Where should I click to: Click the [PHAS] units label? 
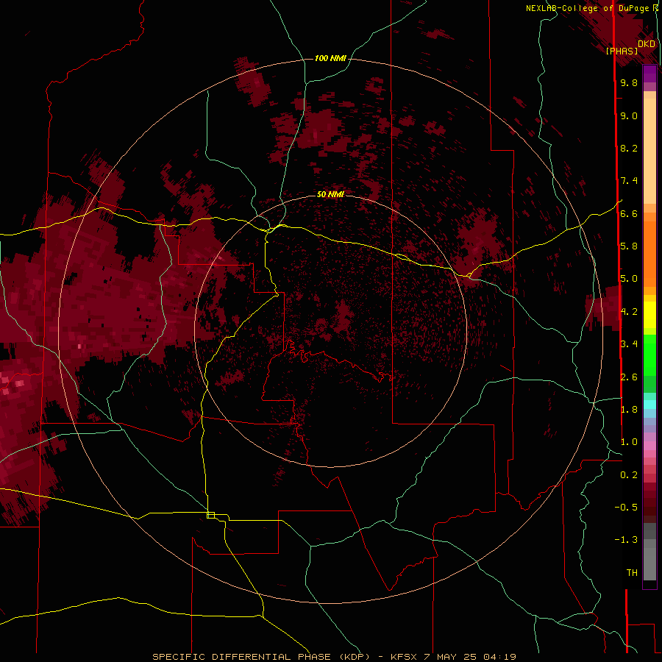point(622,51)
